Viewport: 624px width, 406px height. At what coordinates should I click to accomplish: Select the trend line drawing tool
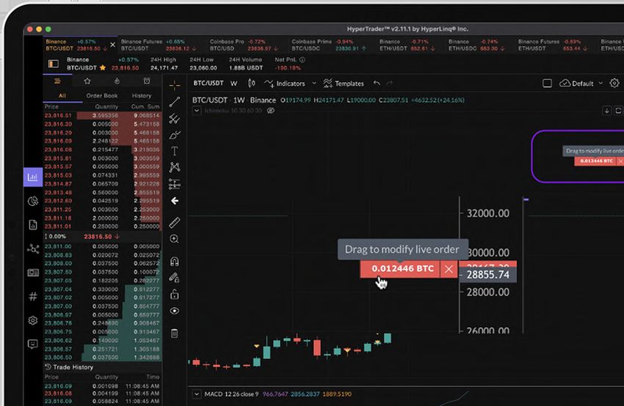click(x=174, y=102)
